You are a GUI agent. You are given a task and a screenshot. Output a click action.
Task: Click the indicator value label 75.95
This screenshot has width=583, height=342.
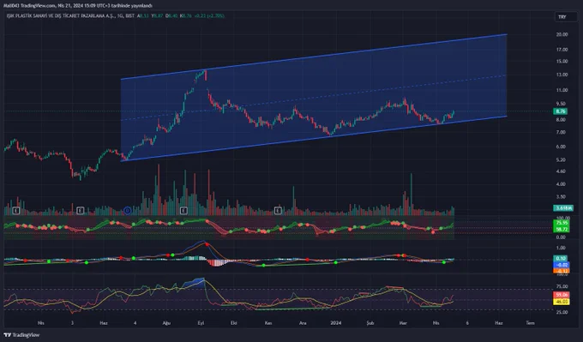[562, 223]
